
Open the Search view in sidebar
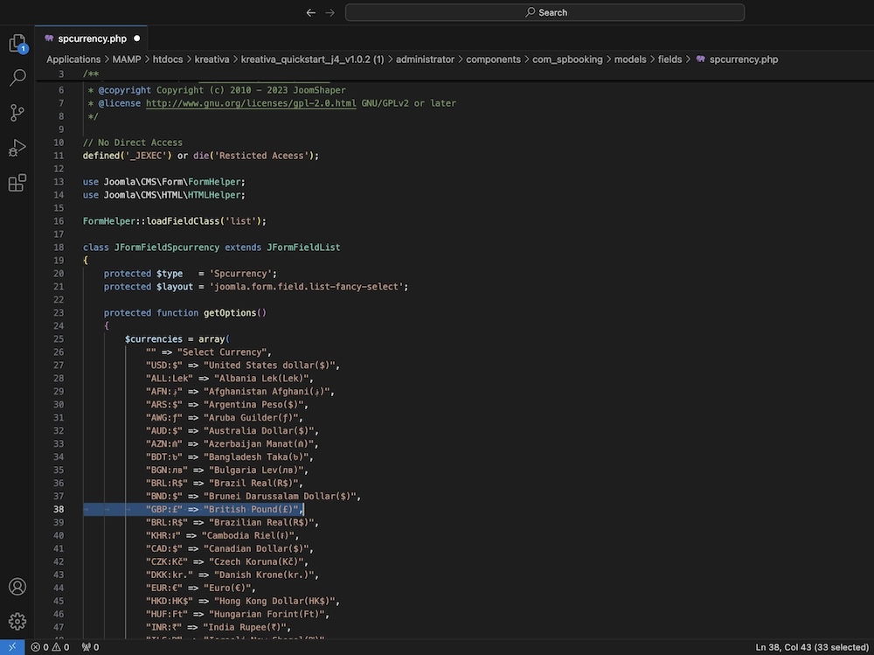click(x=17, y=78)
